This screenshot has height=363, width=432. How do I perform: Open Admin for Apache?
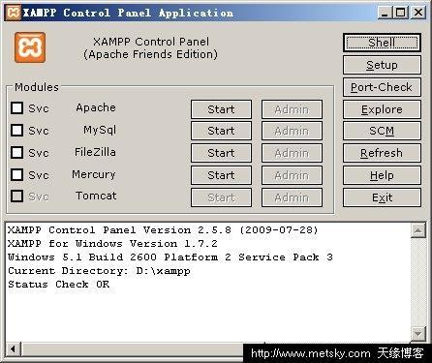(x=292, y=109)
